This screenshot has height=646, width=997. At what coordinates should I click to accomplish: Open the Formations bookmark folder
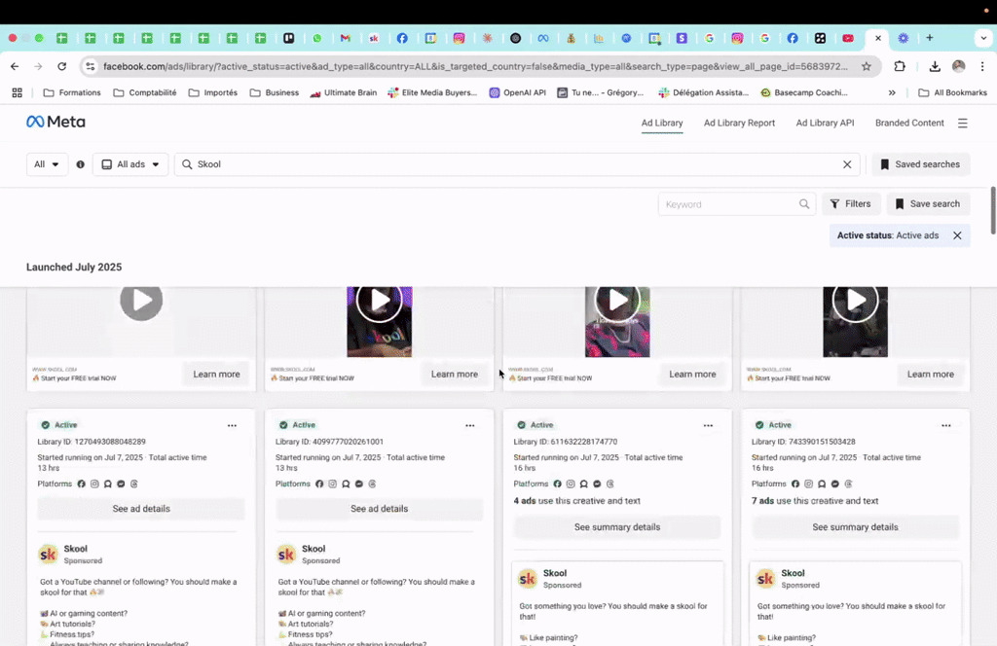click(72, 92)
